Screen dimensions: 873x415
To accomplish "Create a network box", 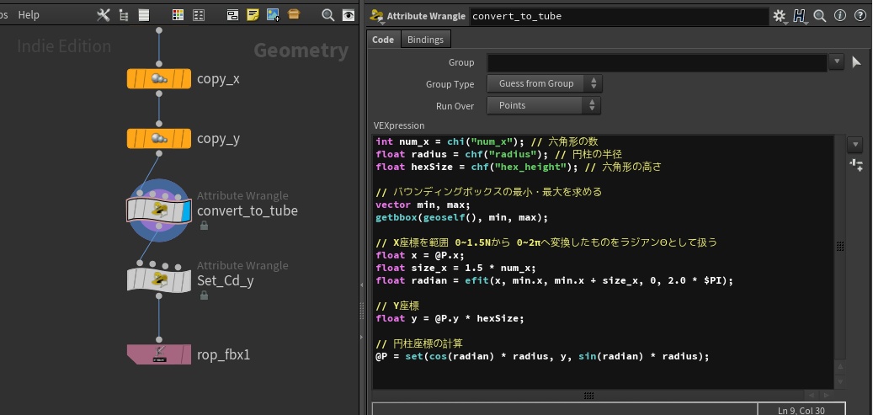I will pos(232,15).
